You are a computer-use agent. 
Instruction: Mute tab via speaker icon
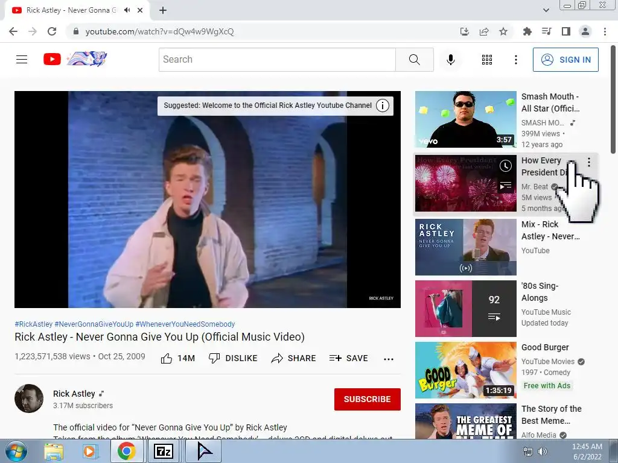127,10
